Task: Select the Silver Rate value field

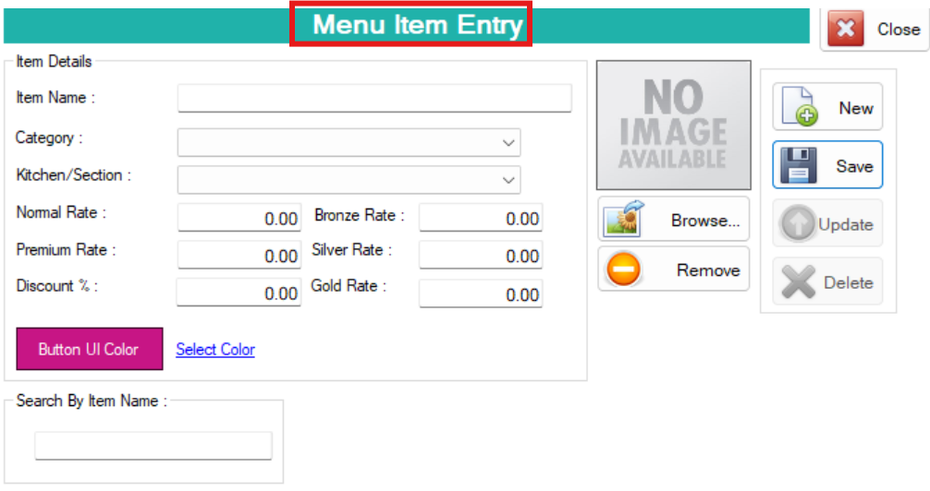Action: pos(481,256)
